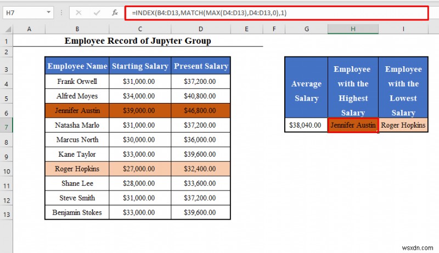Select column A header
This screenshot has height=253, width=439.
point(29,29)
